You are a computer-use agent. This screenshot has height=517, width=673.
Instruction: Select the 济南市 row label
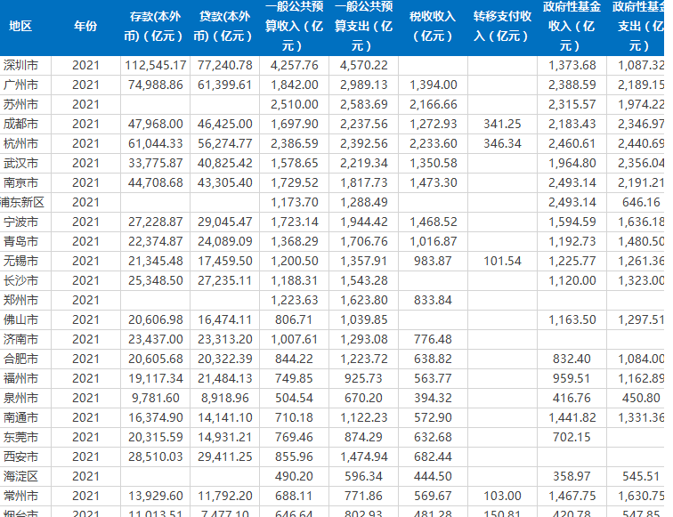click(x=20, y=340)
